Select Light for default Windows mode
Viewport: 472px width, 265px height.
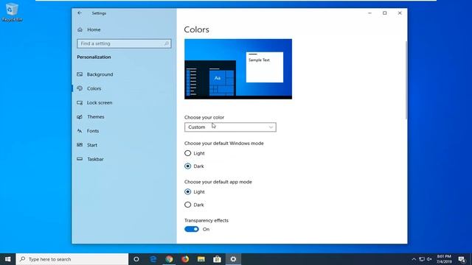pos(188,153)
